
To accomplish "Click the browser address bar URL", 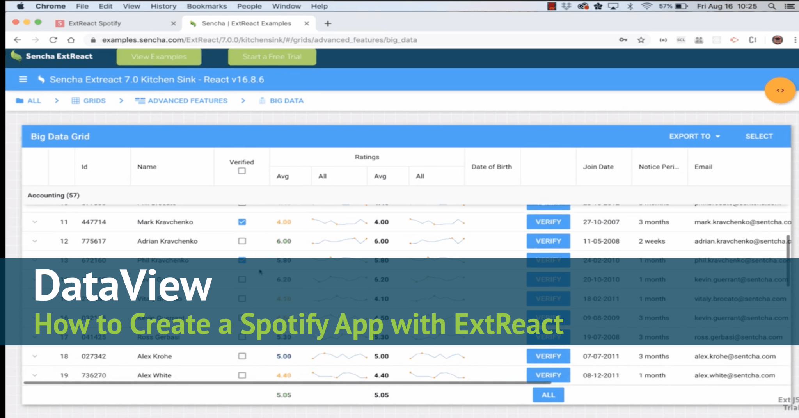I will 259,40.
